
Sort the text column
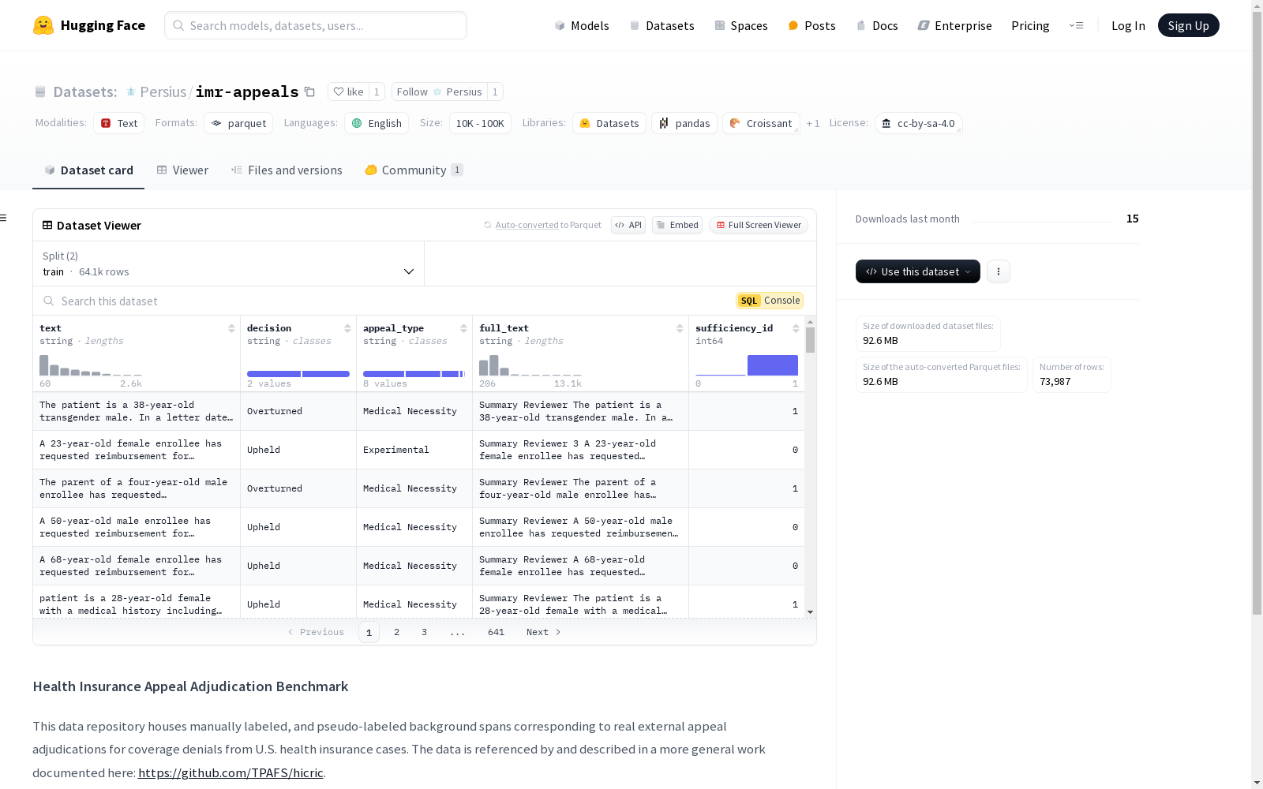point(231,328)
